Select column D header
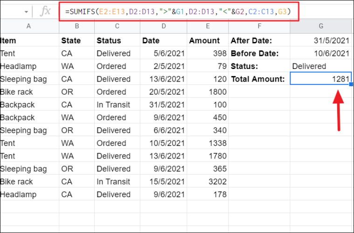The image size is (354, 233). (163, 26)
